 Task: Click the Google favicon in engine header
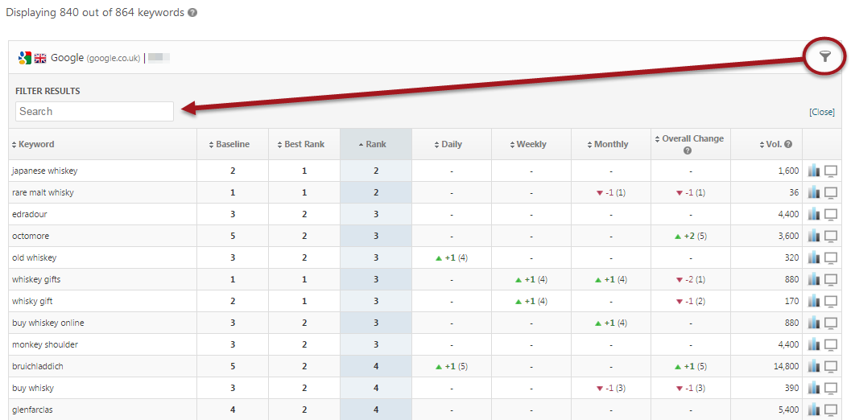point(24,57)
